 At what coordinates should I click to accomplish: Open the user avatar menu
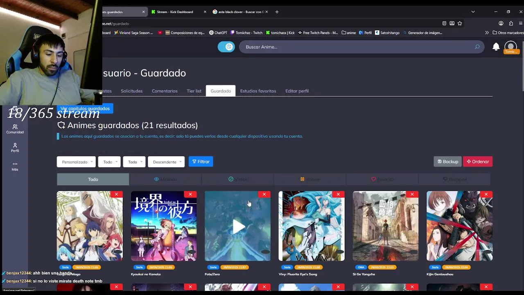click(x=510, y=47)
